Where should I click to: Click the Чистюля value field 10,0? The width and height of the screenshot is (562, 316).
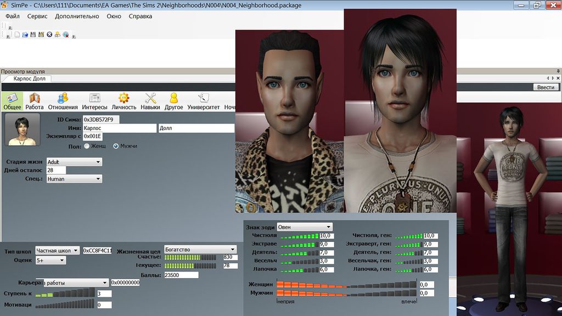point(327,236)
